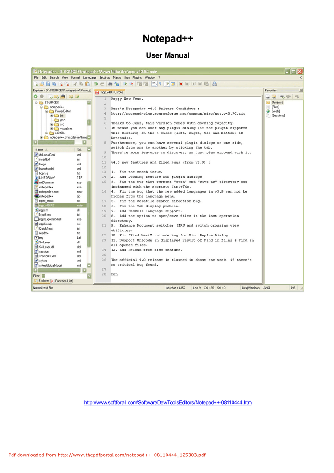Expand the bin folder node
334x473 pixels.
pos(52,115)
